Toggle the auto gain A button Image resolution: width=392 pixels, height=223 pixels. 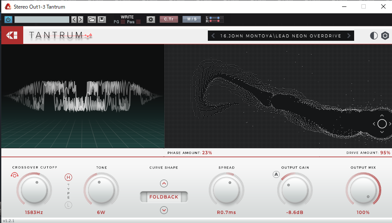click(x=276, y=174)
